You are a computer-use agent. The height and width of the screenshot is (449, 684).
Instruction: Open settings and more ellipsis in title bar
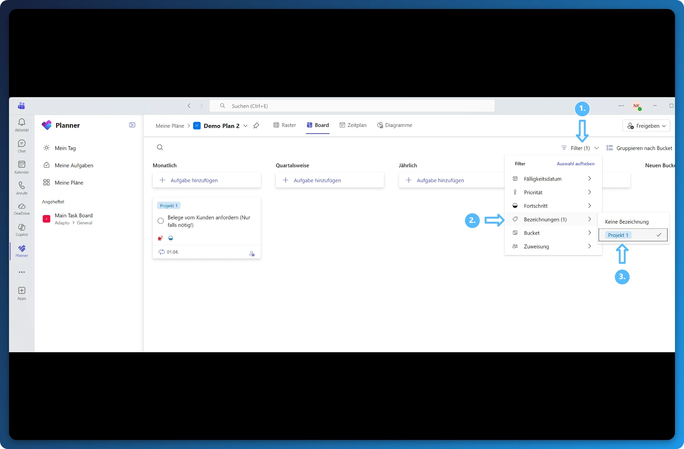click(x=621, y=106)
